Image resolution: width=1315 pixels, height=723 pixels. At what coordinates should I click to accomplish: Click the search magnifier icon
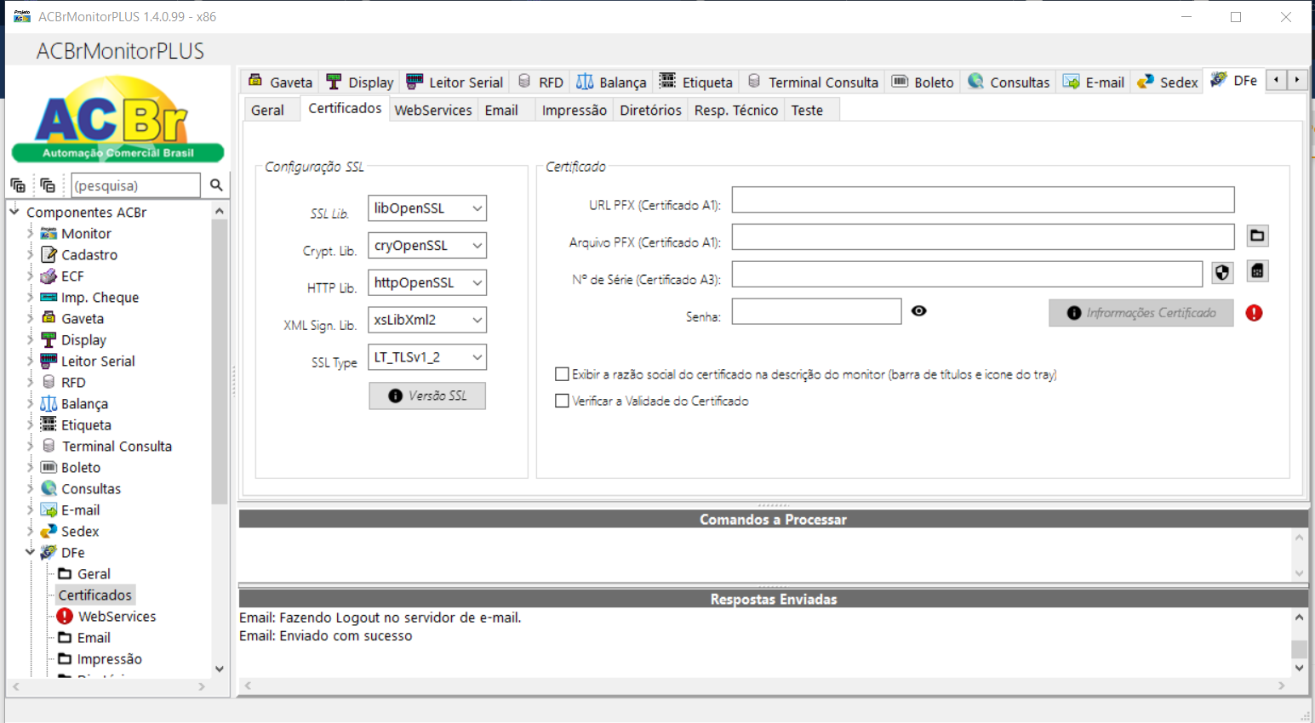[216, 185]
